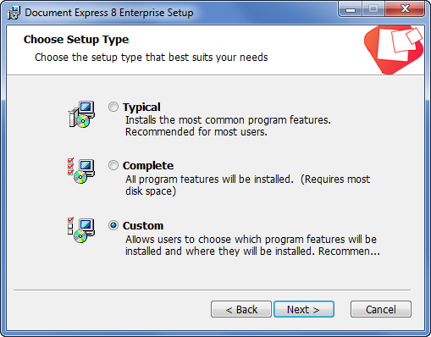Click the bold Typical label

[x=141, y=108]
